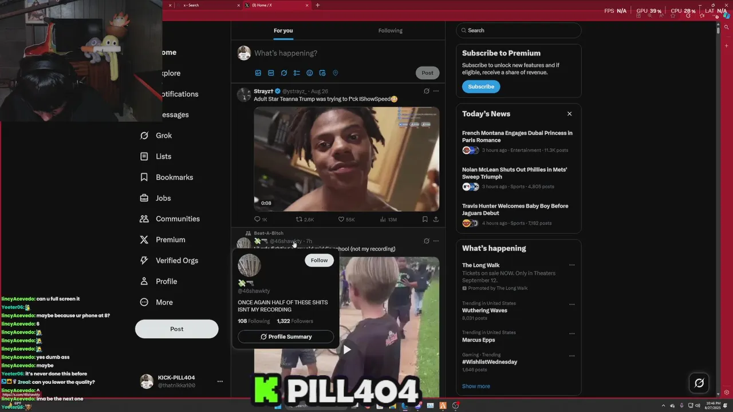Open Communities in the sidebar

point(170,219)
